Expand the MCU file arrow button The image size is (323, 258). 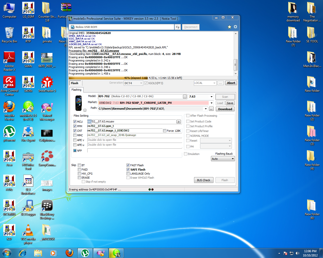click(x=178, y=122)
